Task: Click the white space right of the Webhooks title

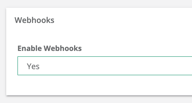Action: pyautogui.click(x=122, y=20)
